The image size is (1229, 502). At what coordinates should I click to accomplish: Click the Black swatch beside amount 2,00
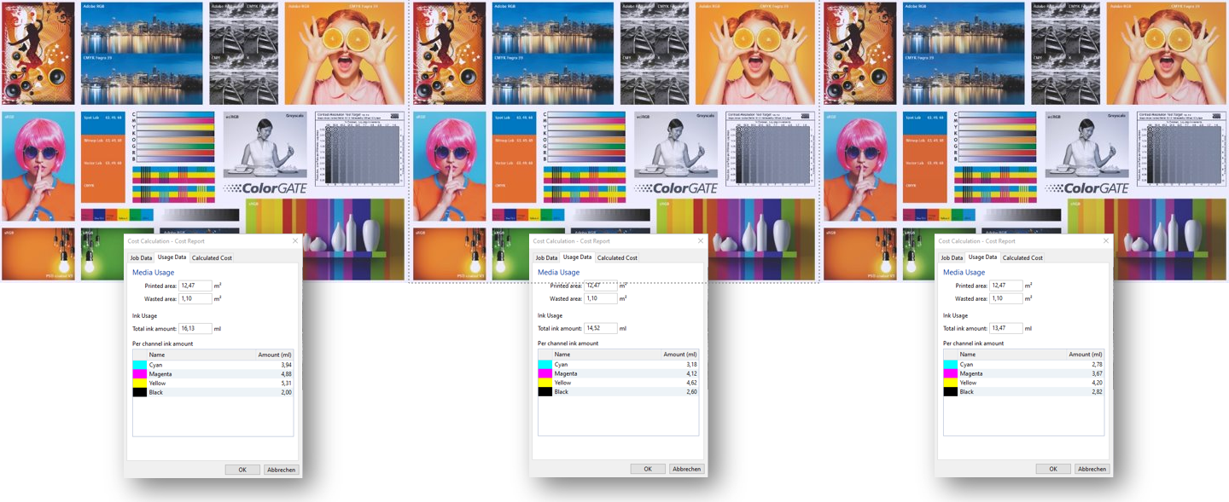(139, 392)
